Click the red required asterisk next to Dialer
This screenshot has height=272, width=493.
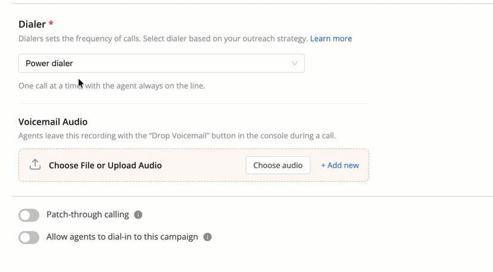point(51,23)
